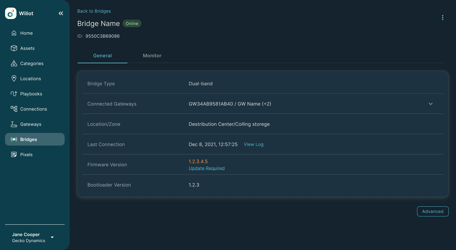Click the Location/Zone label
Image resolution: width=456 pixels, height=250 pixels.
[x=104, y=124]
